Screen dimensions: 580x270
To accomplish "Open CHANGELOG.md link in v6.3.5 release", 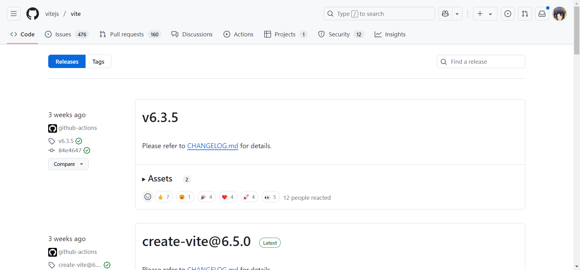I will tap(213, 146).
